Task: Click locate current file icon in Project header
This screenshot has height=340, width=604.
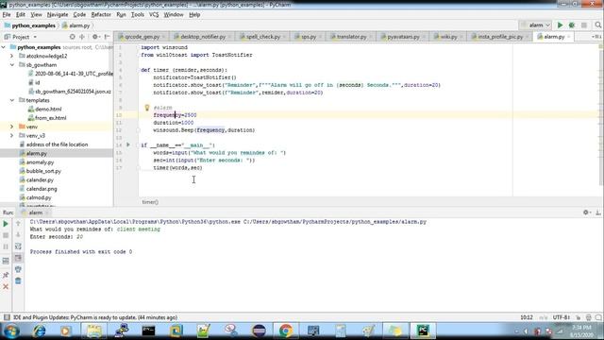Action: pyautogui.click(x=72, y=37)
